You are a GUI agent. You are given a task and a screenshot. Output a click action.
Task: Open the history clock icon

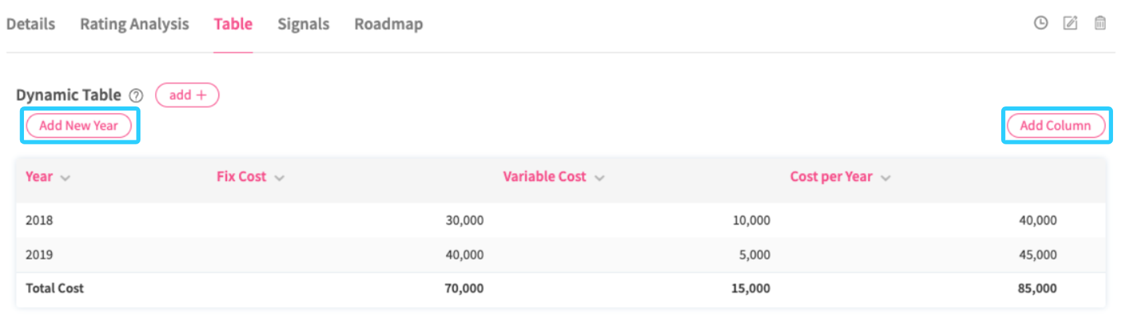pyautogui.click(x=1040, y=23)
